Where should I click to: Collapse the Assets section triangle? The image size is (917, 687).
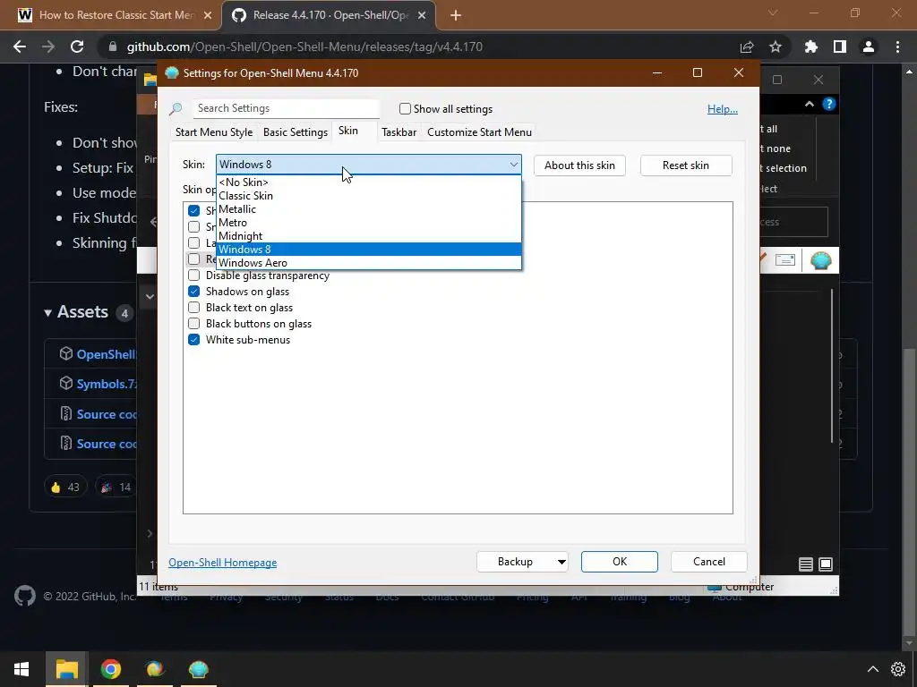pyautogui.click(x=48, y=312)
